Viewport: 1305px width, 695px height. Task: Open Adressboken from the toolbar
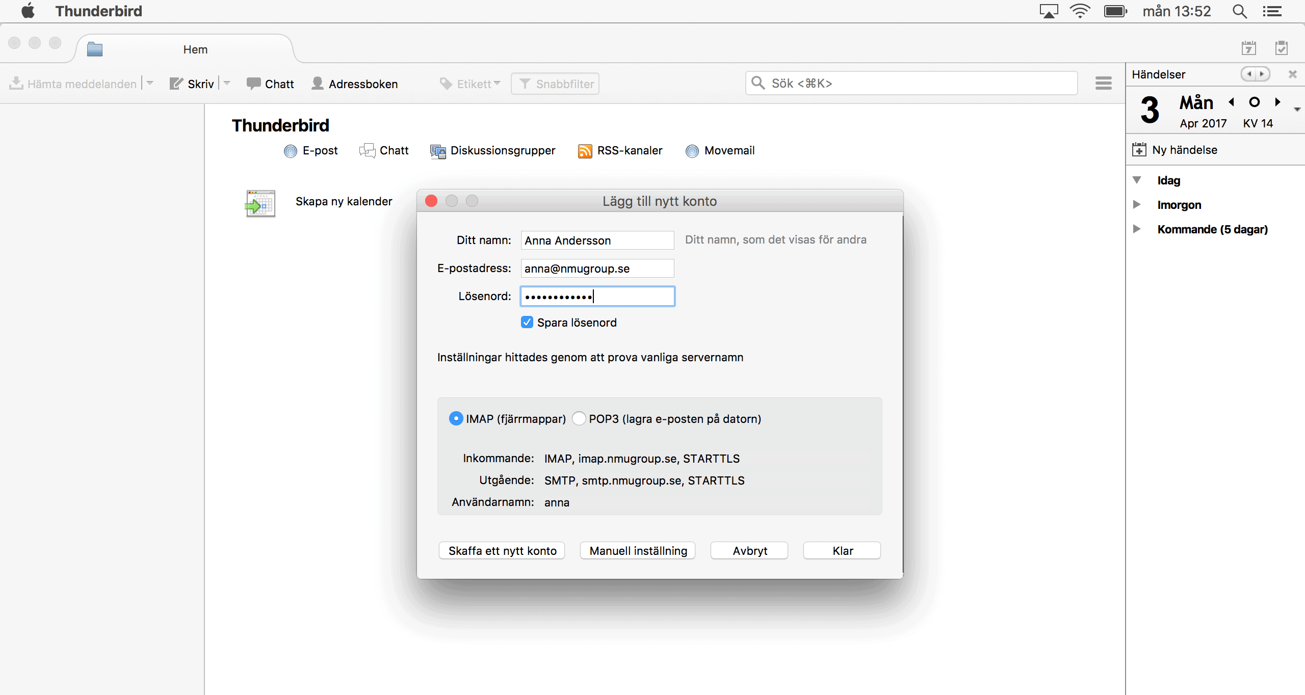(x=355, y=84)
